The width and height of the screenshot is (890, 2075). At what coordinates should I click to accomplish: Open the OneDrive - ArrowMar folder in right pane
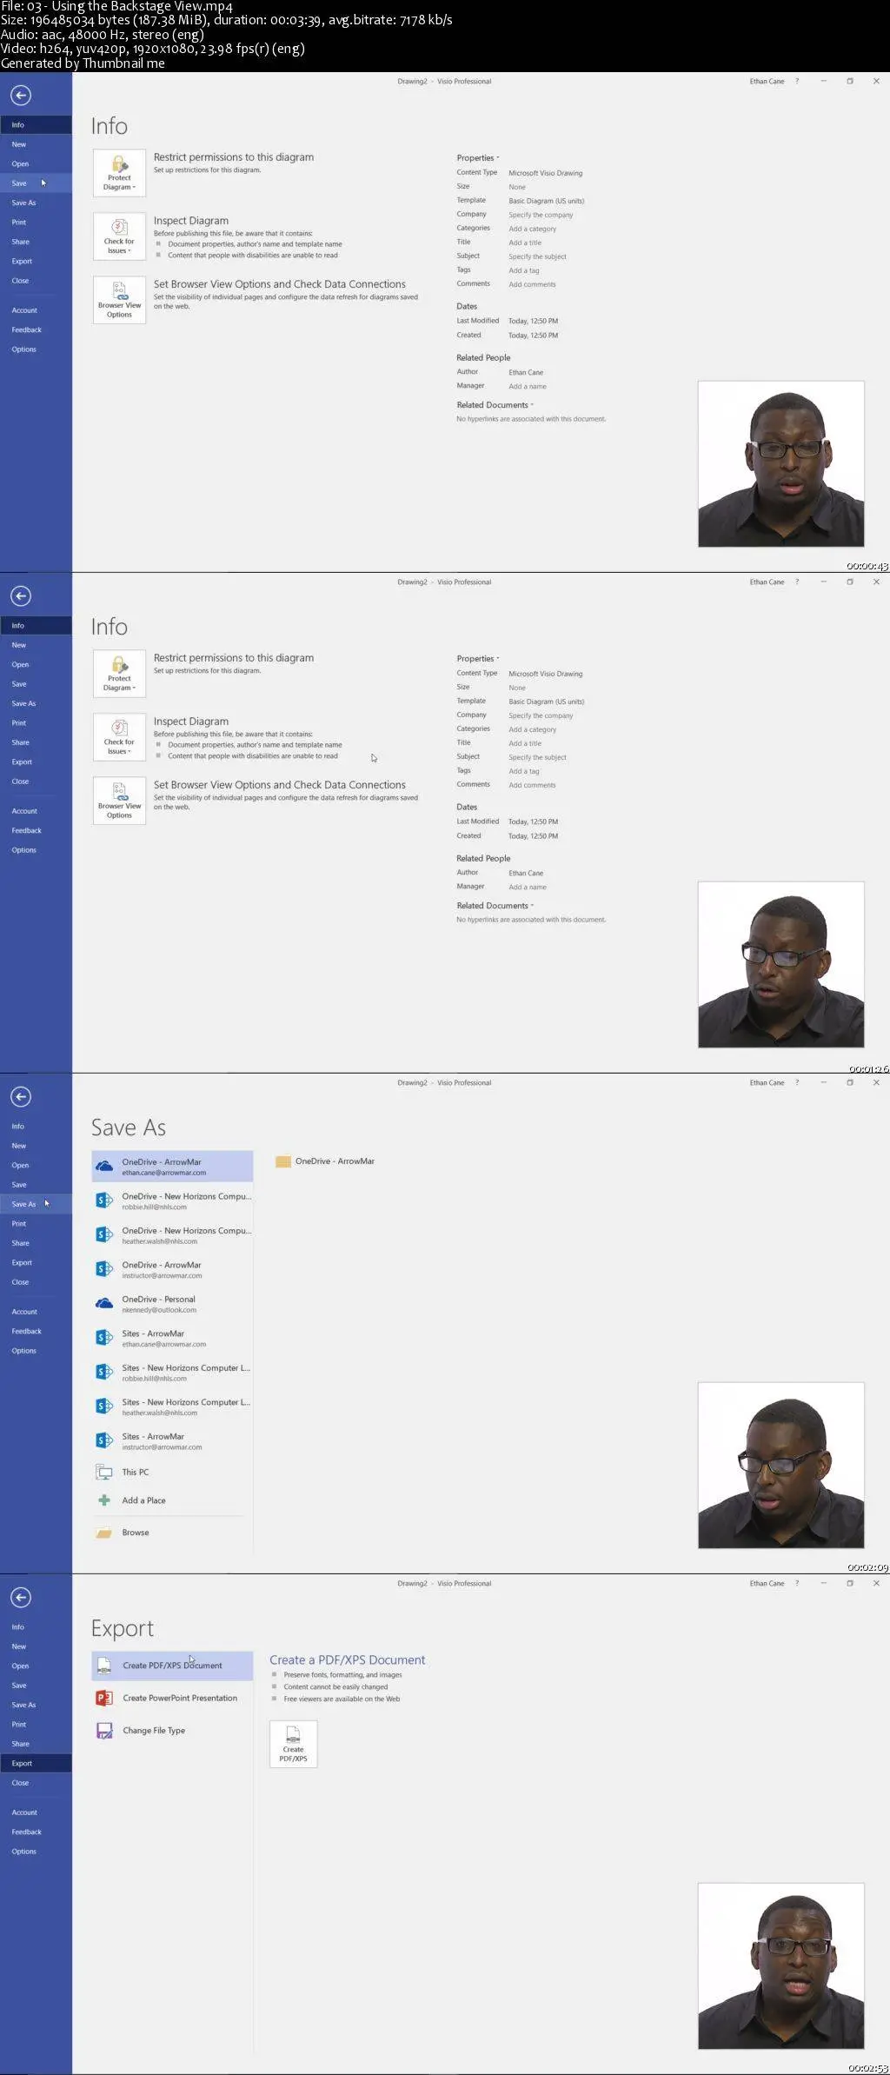tap(325, 1161)
